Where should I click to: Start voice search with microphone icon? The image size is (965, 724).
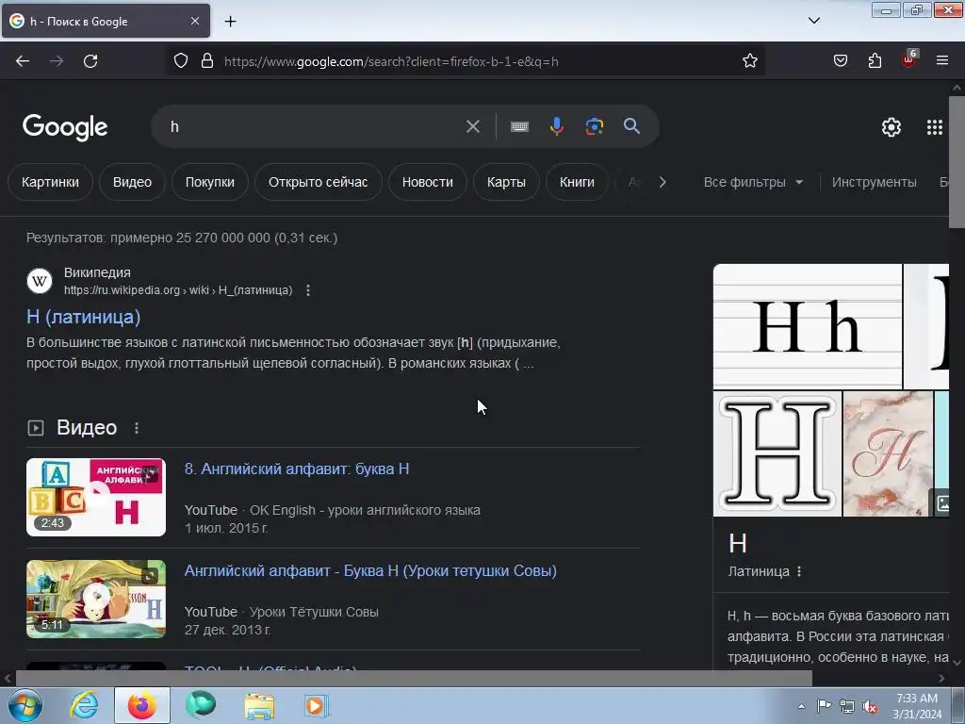[556, 126]
